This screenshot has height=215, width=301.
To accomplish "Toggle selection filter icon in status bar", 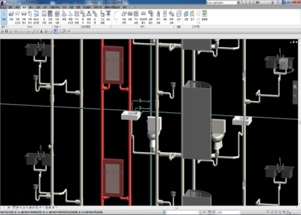I will [288, 213].
